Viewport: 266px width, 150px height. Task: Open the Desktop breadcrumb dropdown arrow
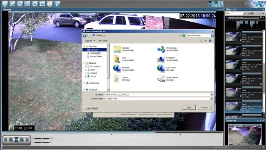pyautogui.click(x=105, y=35)
